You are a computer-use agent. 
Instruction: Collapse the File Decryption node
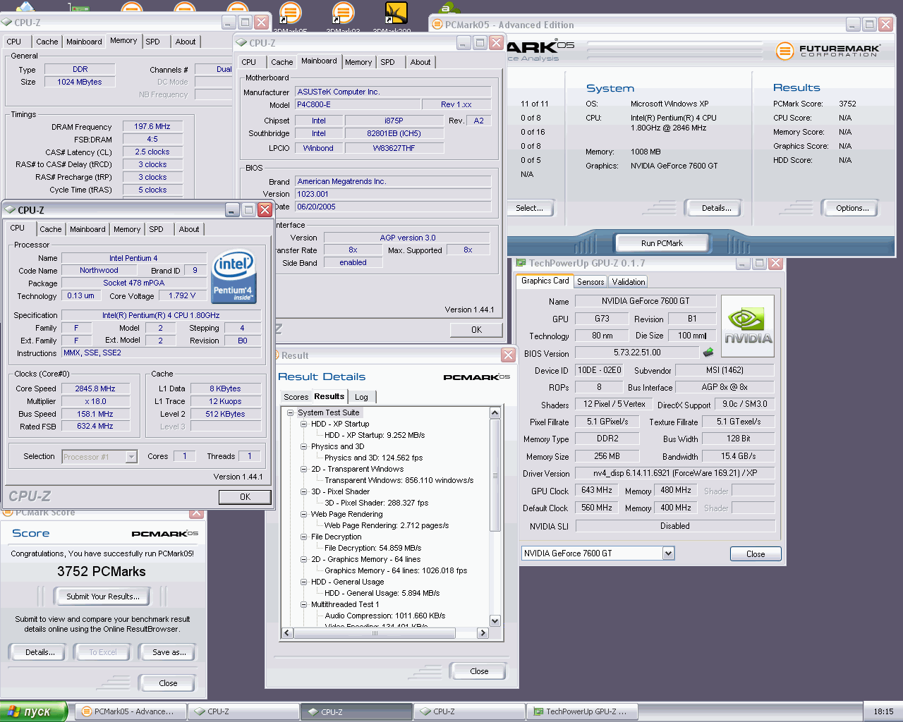pos(303,537)
